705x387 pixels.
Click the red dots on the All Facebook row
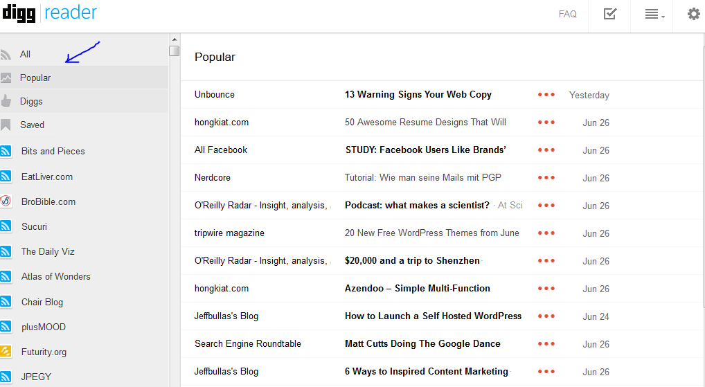pyautogui.click(x=546, y=150)
